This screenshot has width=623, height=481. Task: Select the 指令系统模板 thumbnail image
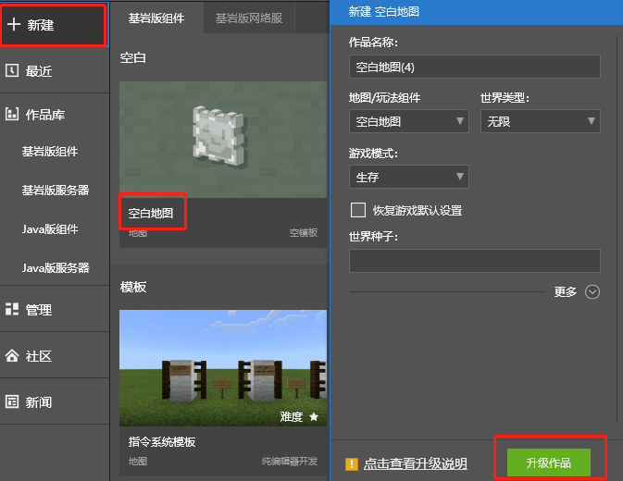(x=223, y=368)
